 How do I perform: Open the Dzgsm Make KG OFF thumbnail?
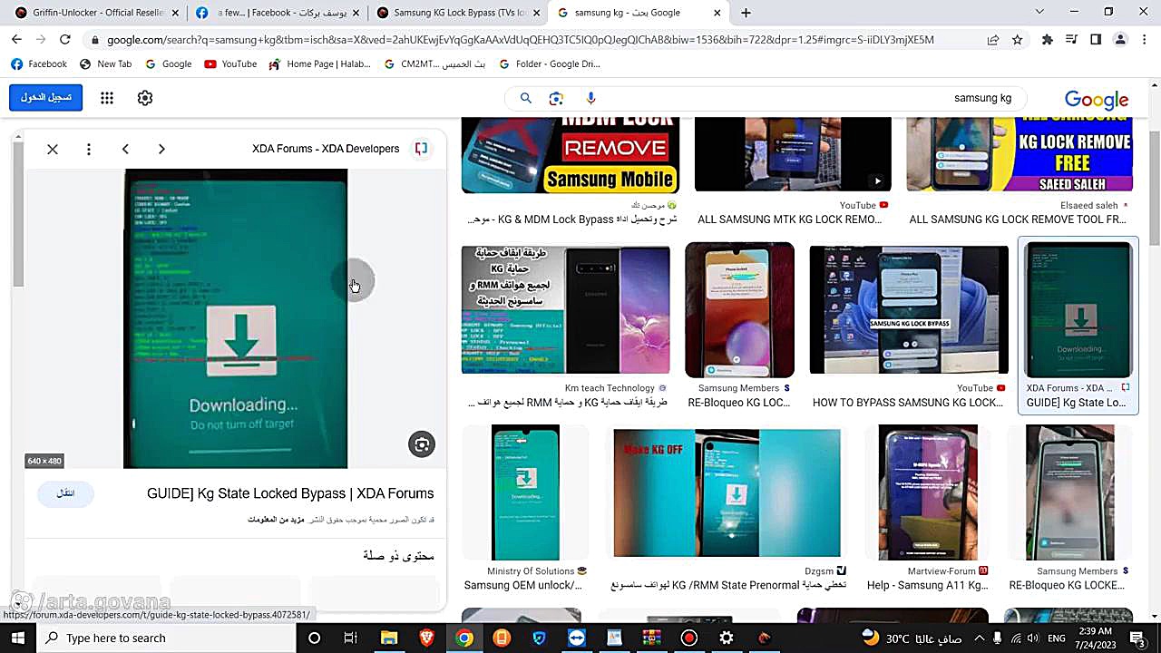pyautogui.click(x=727, y=492)
